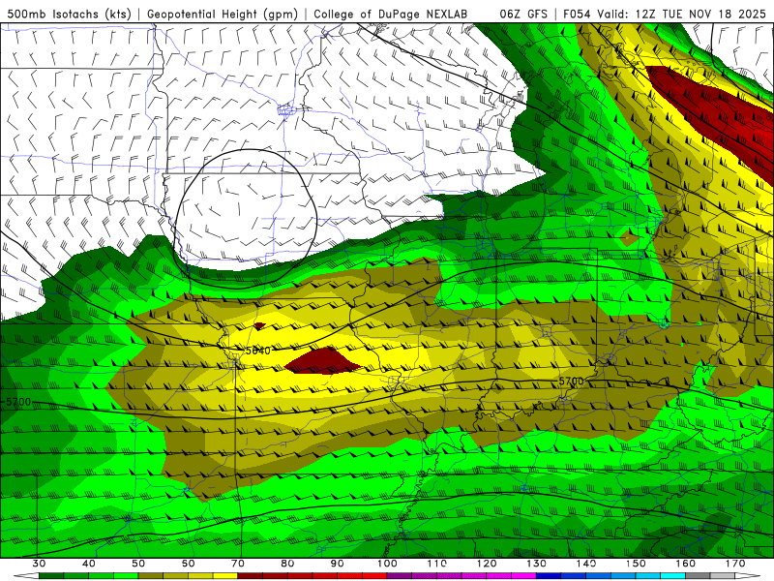This screenshot has width=774, height=581.
Task: Click the cyan swatch ending at 160
Action: click(x=673, y=576)
